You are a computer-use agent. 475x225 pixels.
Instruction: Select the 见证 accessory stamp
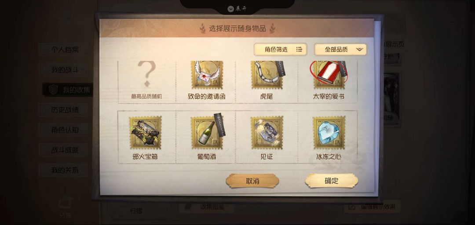coord(267,132)
